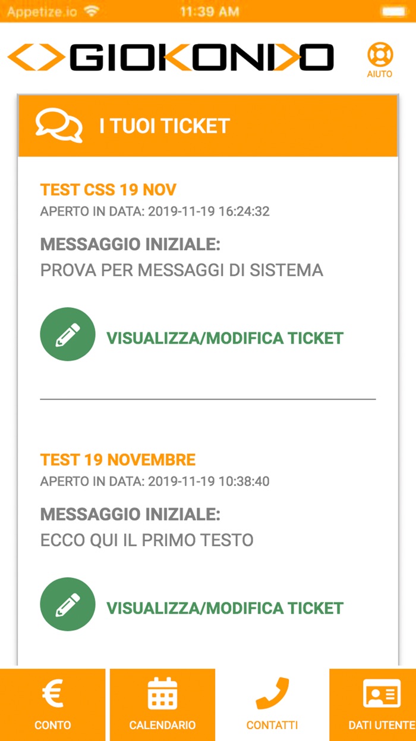Tap the calendar icon in bottom bar
This screenshot has width=416, height=741.
click(x=162, y=694)
